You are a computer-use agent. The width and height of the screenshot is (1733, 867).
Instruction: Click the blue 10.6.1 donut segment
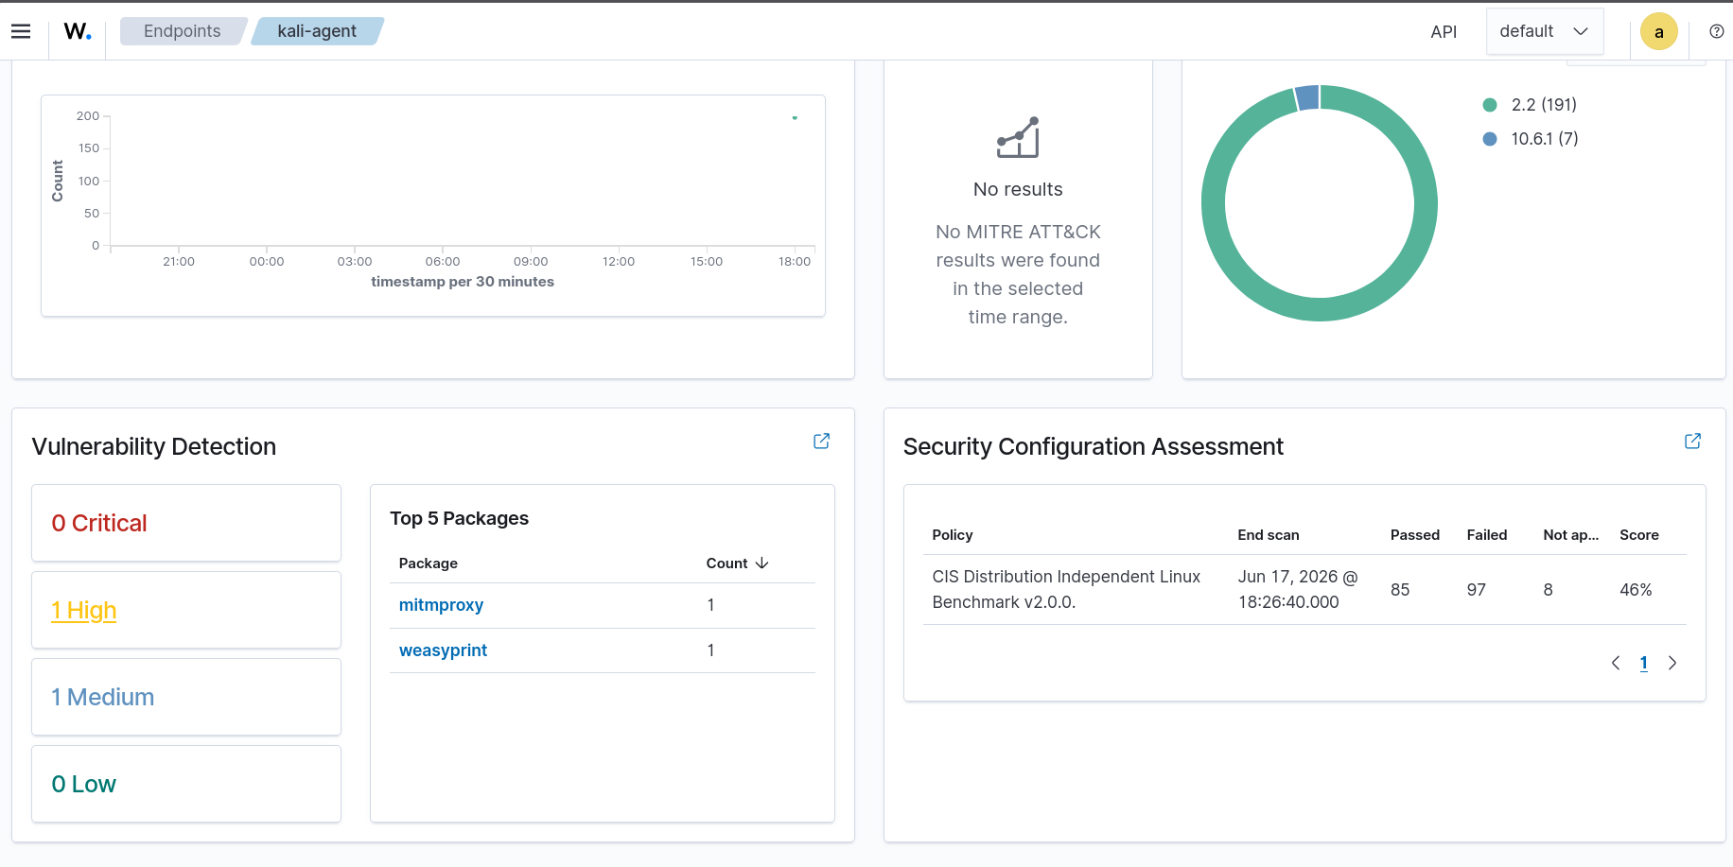click(x=1307, y=97)
